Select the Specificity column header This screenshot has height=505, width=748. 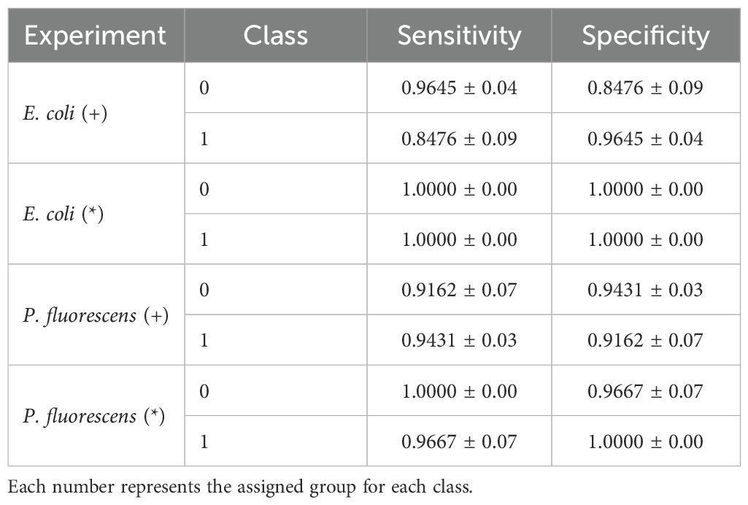pos(645,36)
